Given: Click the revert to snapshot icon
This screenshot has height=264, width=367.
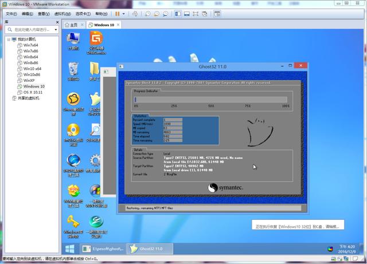Looking at the screenshot, I should coord(157,14).
